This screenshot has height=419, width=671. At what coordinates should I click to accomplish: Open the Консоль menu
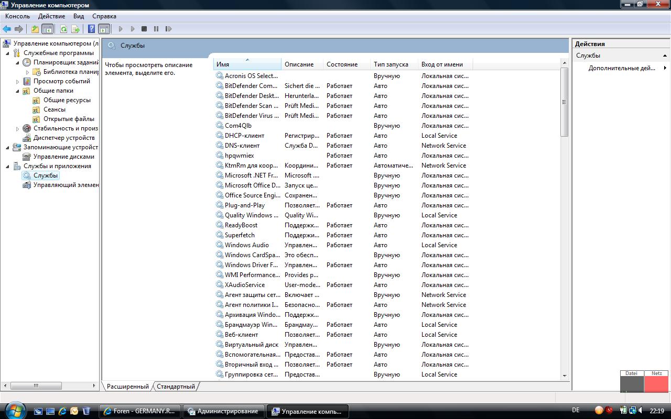click(x=18, y=16)
